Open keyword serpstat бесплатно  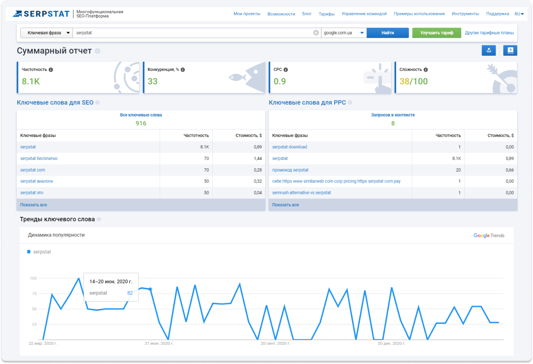point(39,159)
